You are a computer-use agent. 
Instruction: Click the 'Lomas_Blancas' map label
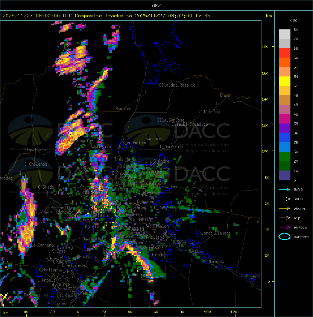tap(216, 233)
